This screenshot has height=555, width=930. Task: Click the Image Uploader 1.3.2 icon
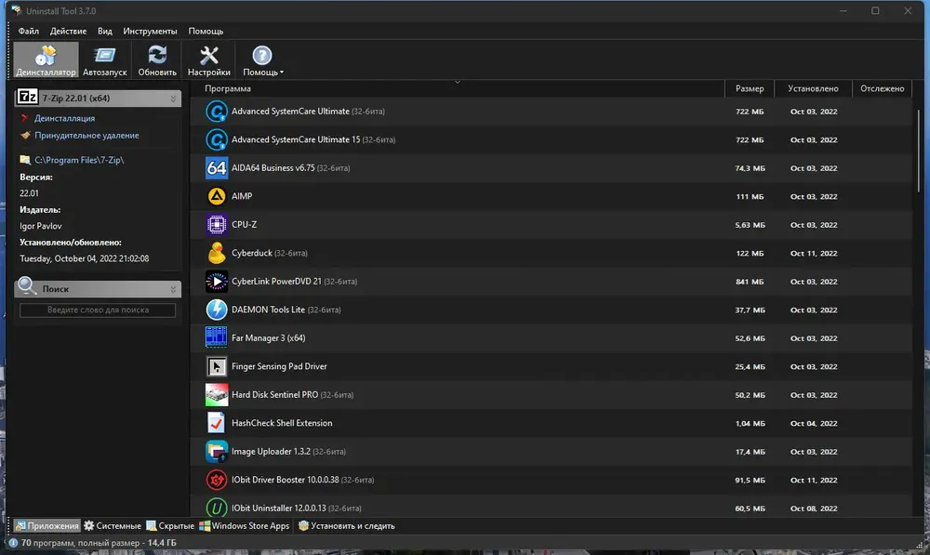tap(217, 452)
